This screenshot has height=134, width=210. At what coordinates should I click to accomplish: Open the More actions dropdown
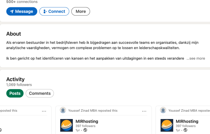point(81,12)
